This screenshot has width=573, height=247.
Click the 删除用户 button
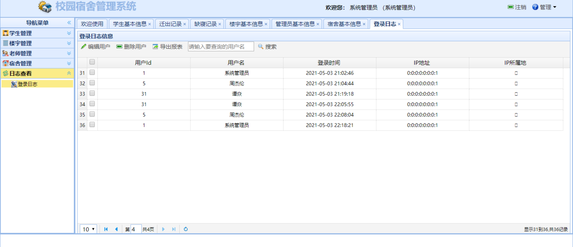[x=131, y=47]
